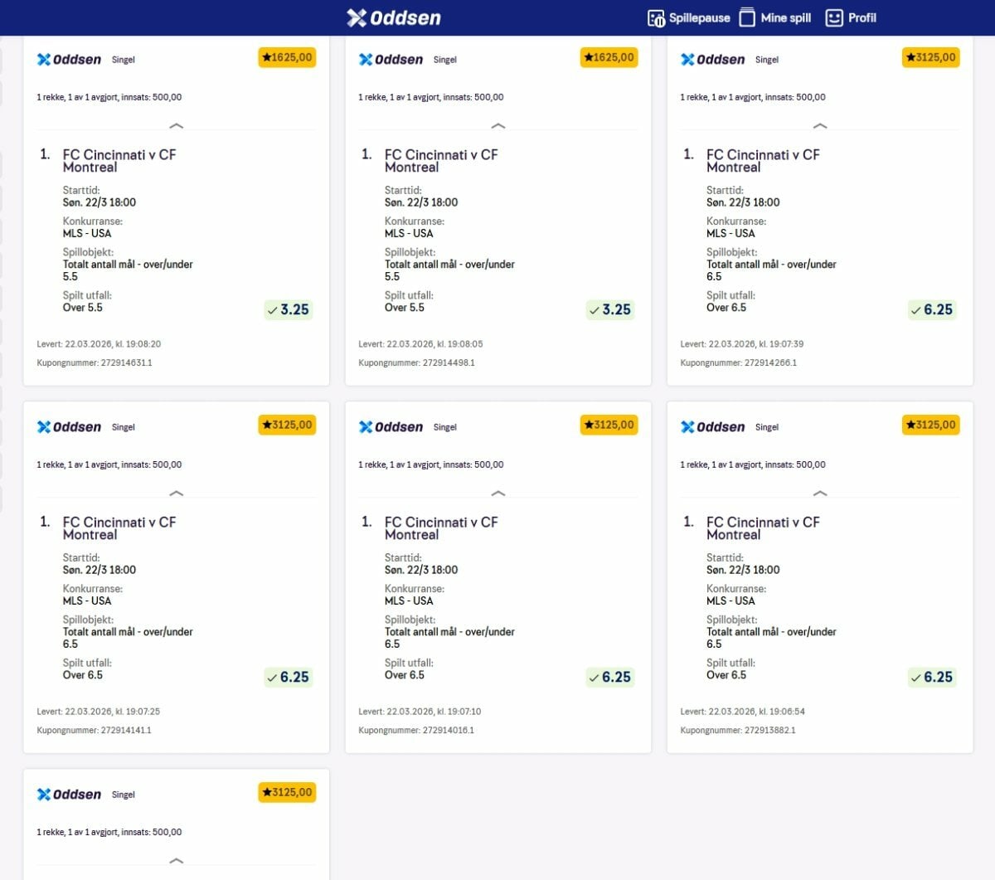The image size is (995, 880).
Task: Toggle the chevron on the partially visible bottom coupon
Action: (x=176, y=861)
